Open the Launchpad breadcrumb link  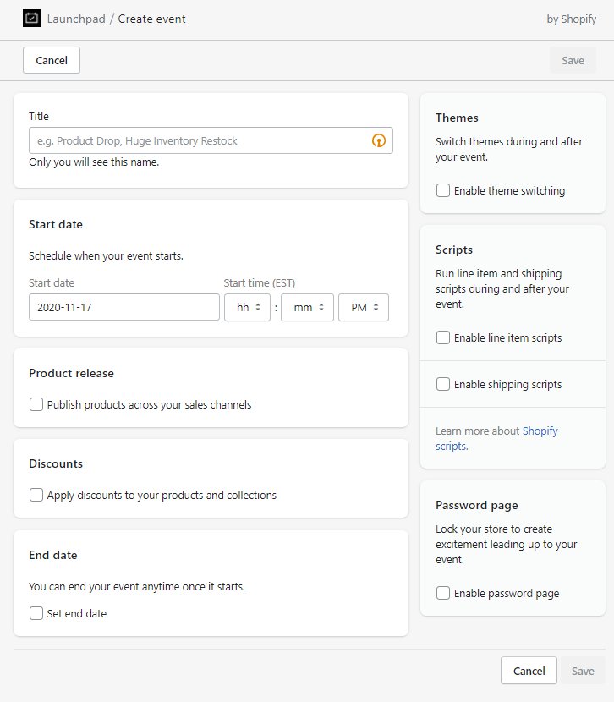[76, 19]
